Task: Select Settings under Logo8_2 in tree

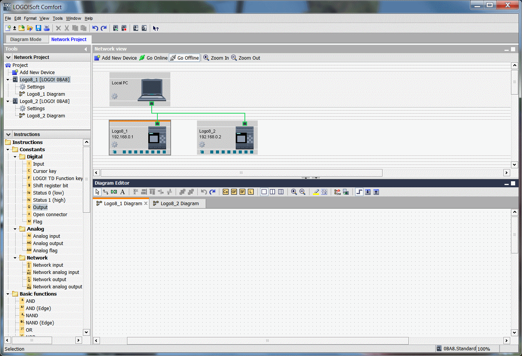Action: coord(36,109)
